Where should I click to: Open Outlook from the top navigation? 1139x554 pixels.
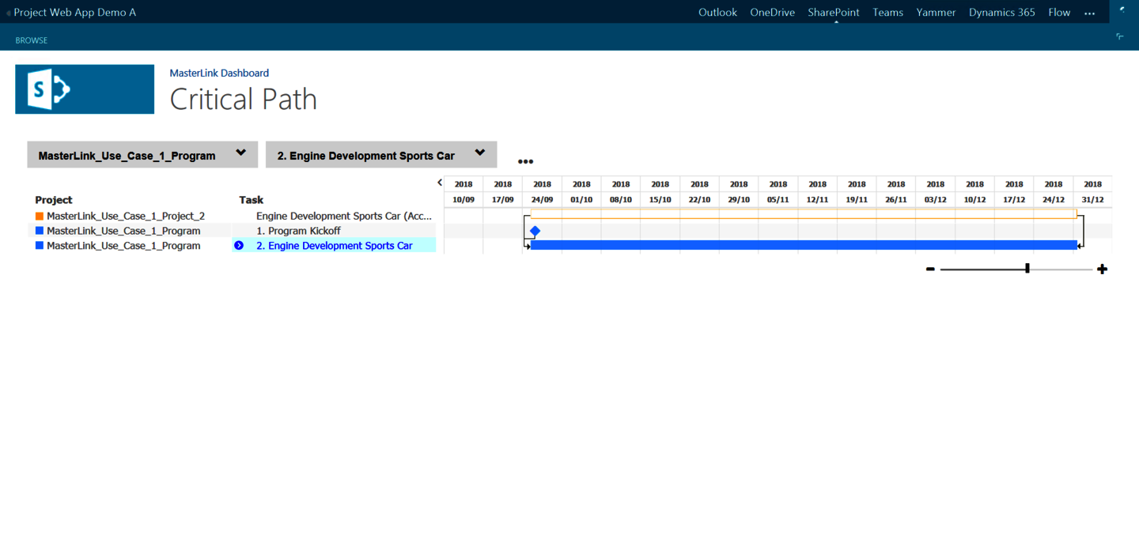[717, 13]
